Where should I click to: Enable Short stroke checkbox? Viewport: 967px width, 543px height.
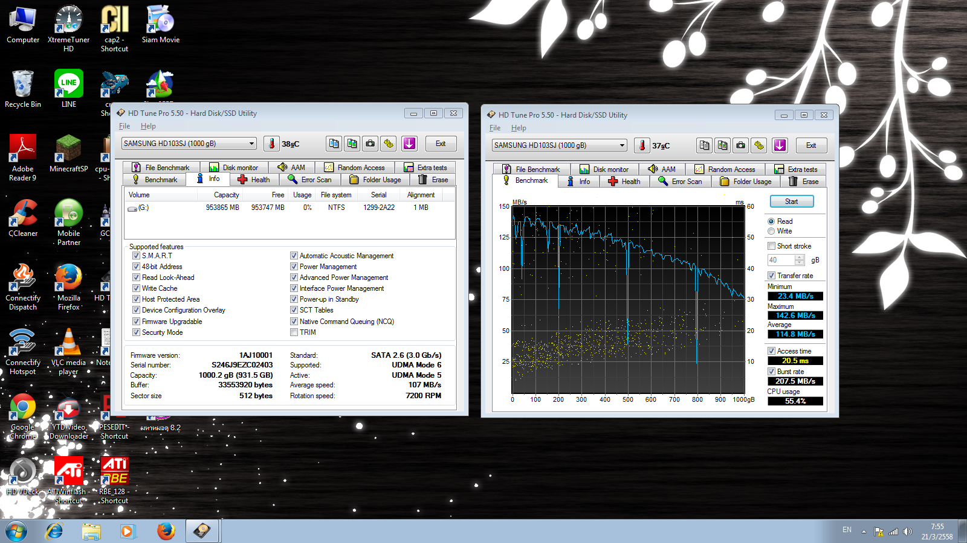(x=771, y=246)
